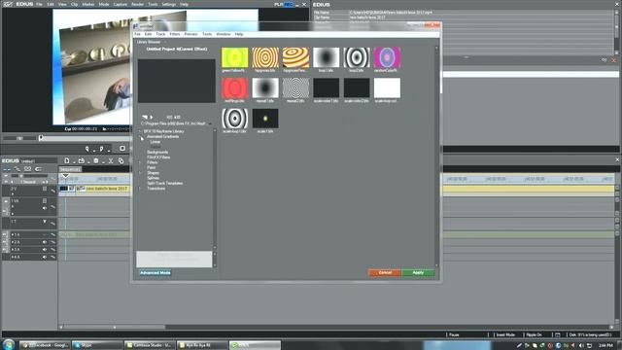Select Split-Track Templates in library tree
The image size is (622, 350).
pos(164,183)
